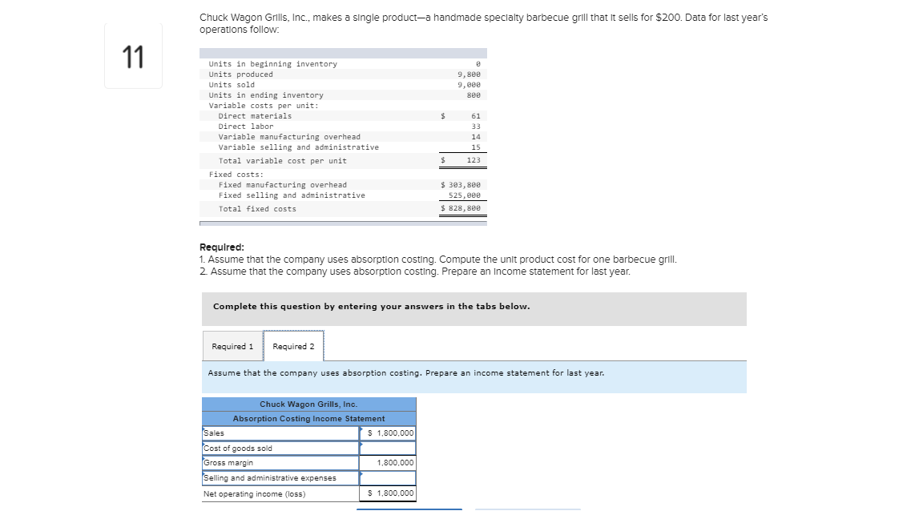Click the Variable selling and administrative row
The image size is (923, 519).
(343, 147)
